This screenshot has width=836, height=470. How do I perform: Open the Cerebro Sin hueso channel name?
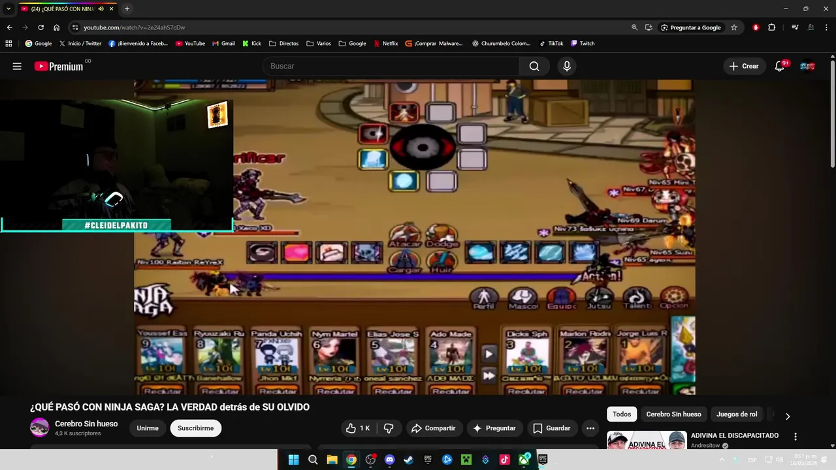[86, 424]
